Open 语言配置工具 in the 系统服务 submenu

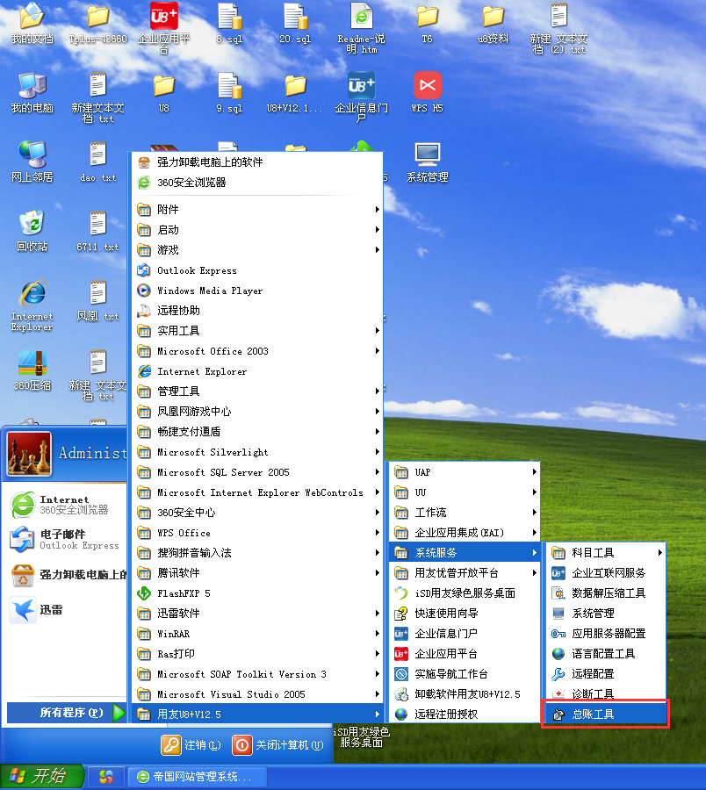[x=606, y=653]
